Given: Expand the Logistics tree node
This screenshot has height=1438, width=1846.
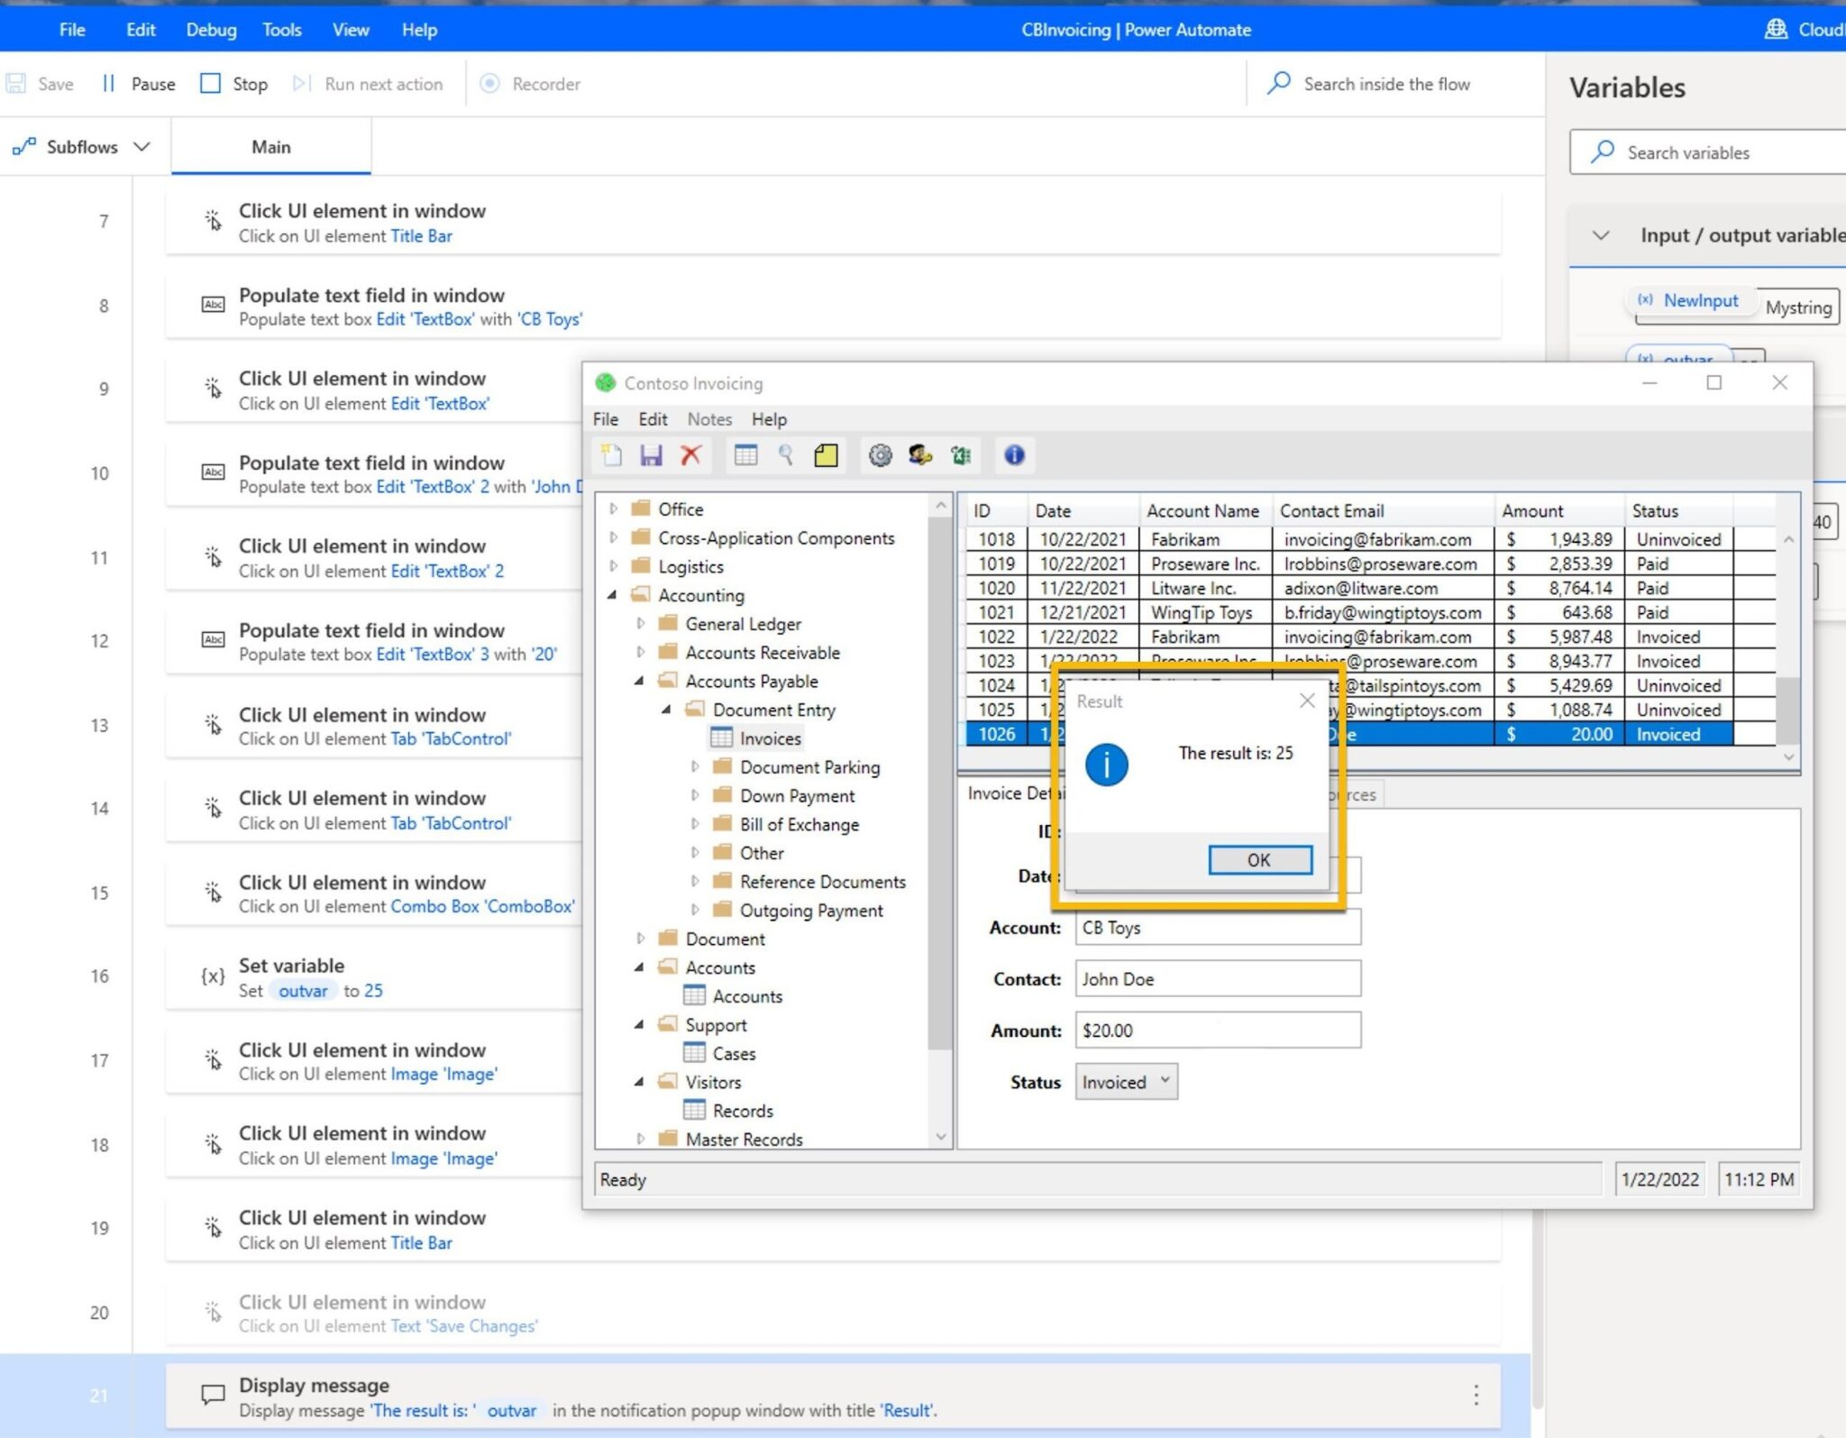Looking at the screenshot, I should (x=614, y=566).
